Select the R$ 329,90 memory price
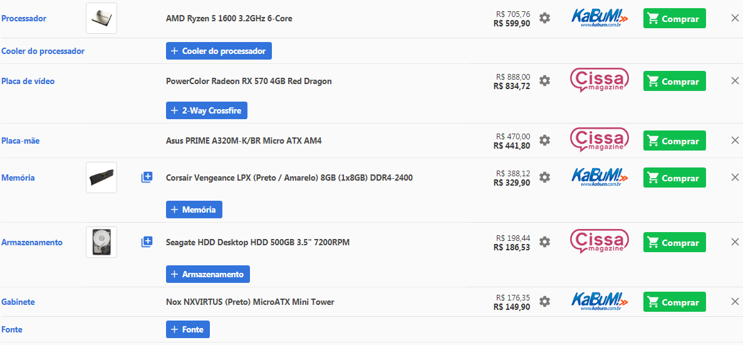743x345 pixels. pyautogui.click(x=512, y=183)
